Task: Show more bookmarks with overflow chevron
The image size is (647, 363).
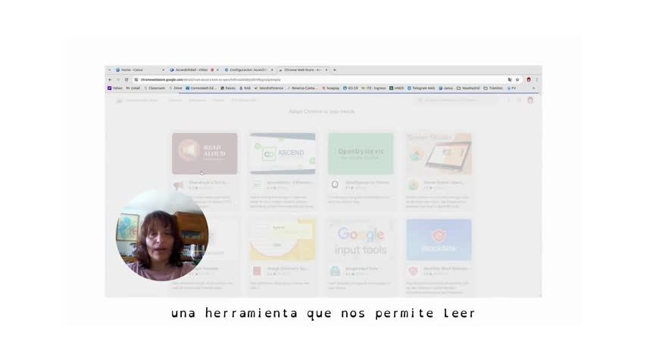Action: pyautogui.click(x=533, y=88)
